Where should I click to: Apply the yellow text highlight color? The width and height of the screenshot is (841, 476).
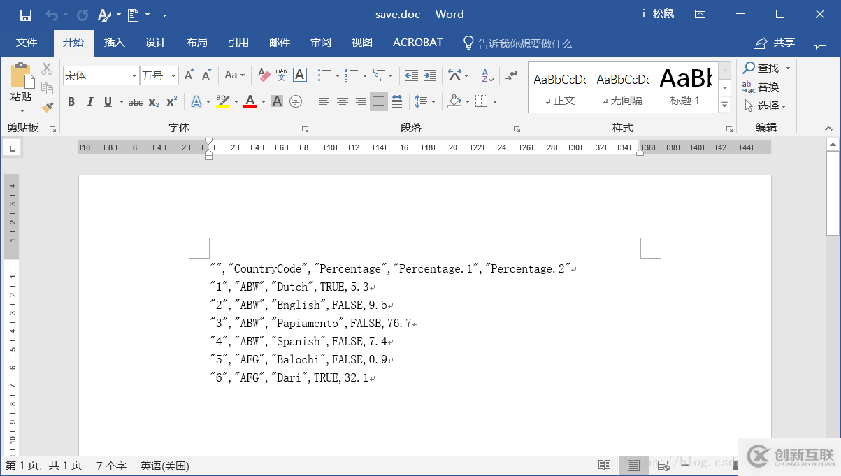(x=223, y=102)
